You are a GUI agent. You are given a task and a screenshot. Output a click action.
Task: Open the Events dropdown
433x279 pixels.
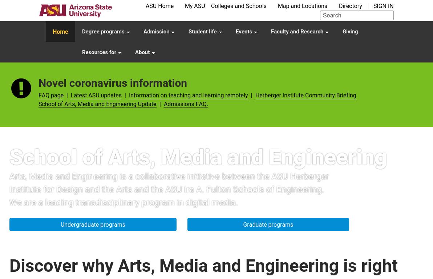[246, 32]
